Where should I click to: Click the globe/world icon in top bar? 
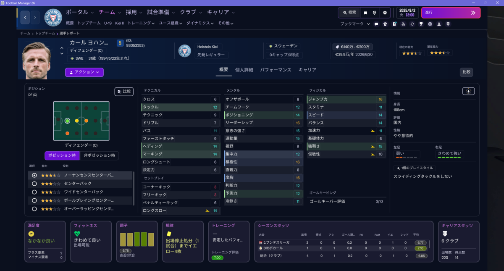(375, 13)
